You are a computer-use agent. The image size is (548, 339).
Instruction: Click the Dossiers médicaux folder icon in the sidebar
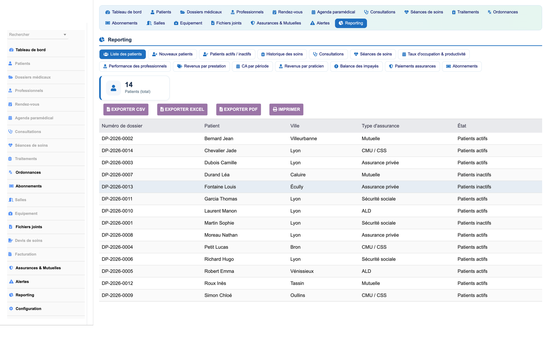(x=10, y=77)
